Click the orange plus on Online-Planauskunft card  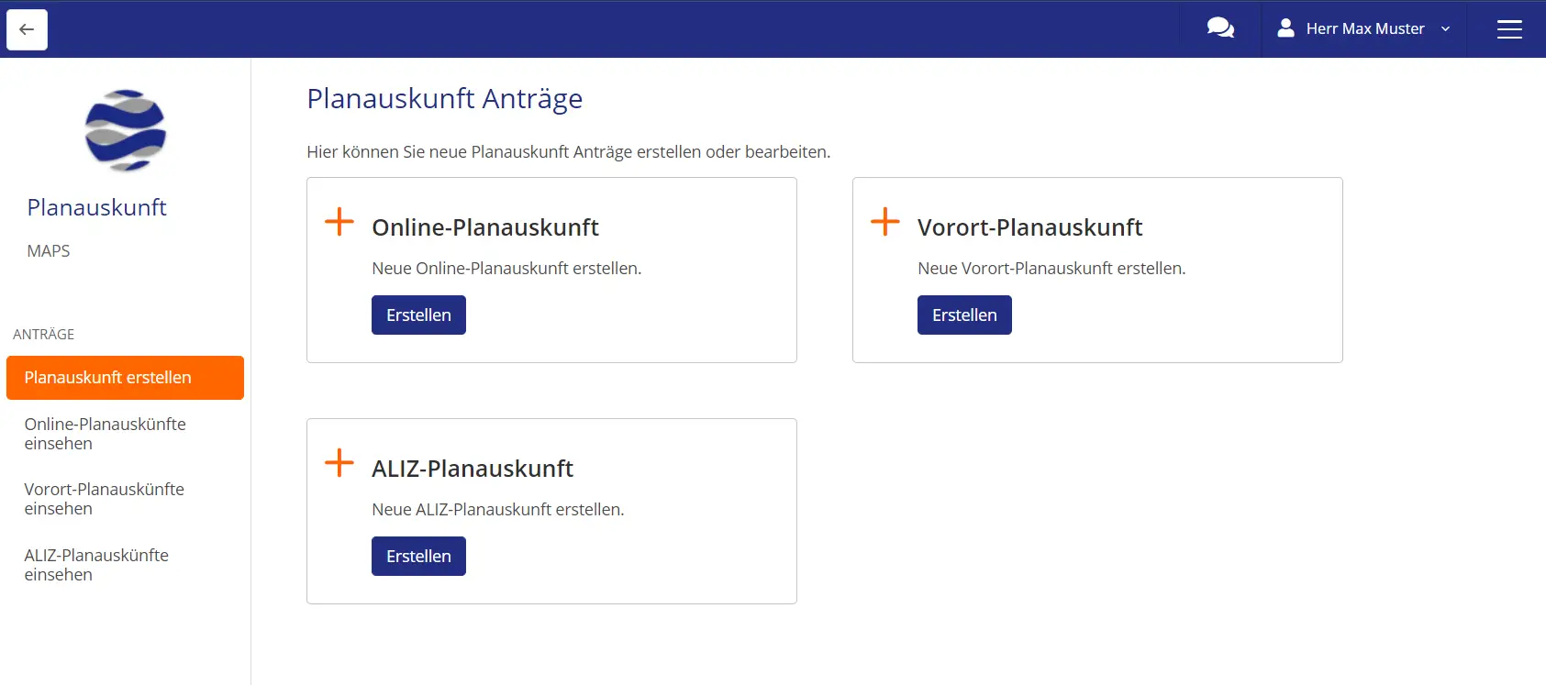339,221
